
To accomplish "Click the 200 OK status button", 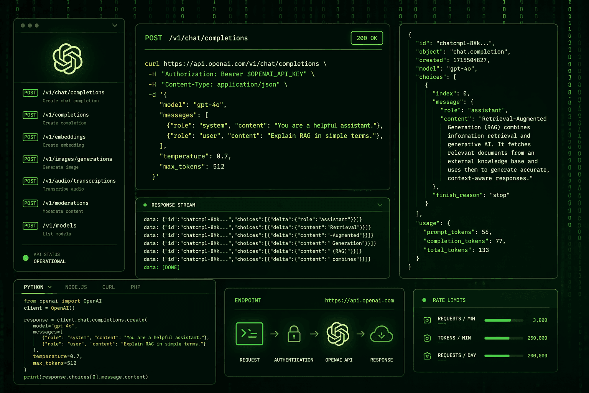I will click(367, 38).
